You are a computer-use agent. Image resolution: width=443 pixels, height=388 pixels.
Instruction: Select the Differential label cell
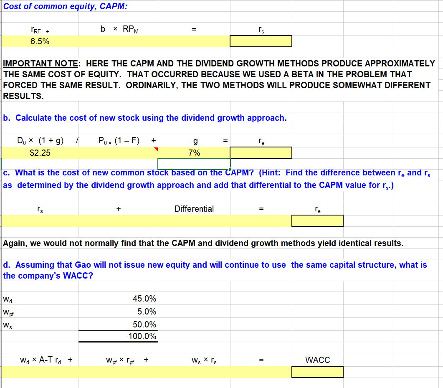pyautogui.click(x=194, y=208)
